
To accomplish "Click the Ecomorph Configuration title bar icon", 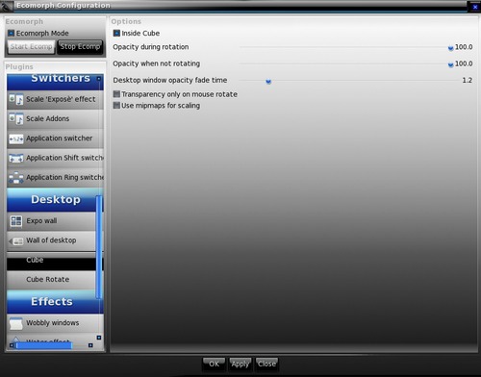I will 7,6.
